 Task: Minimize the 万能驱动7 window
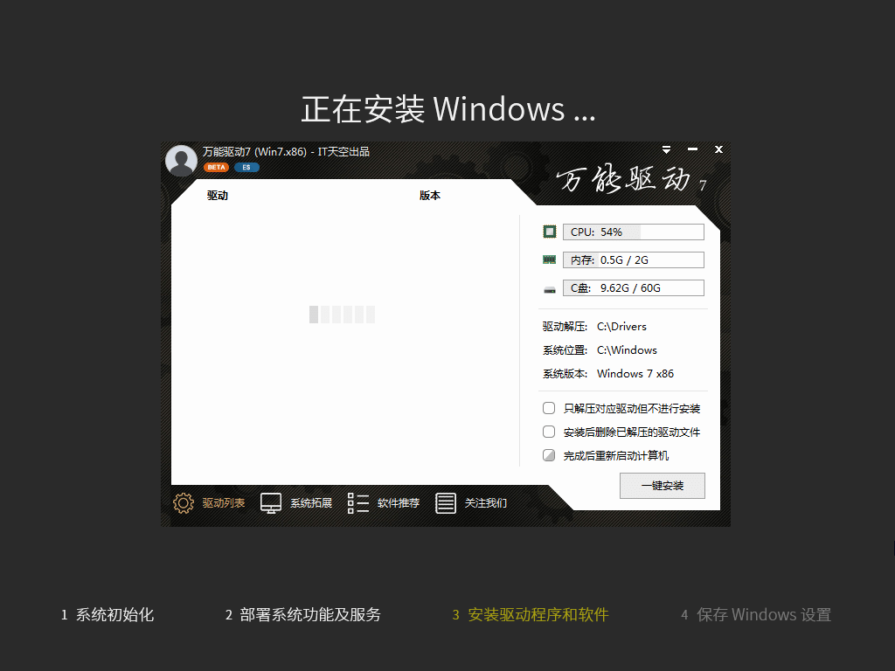pos(692,149)
